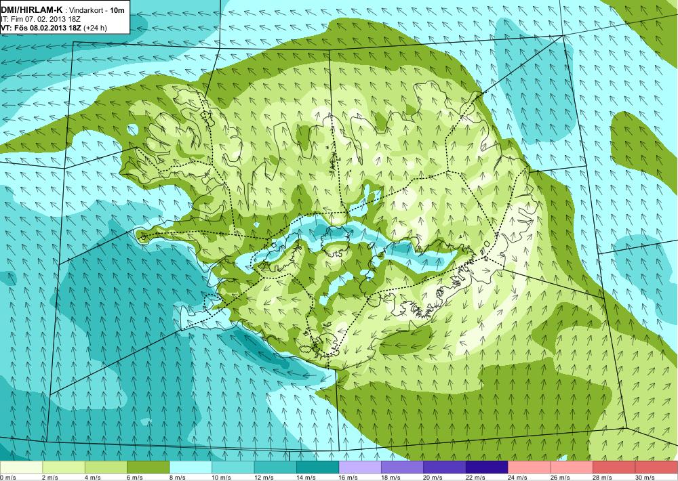Screen dimensions: 678x481
Task: Click the "18 m/s" legend label
Action: tap(391, 478)
